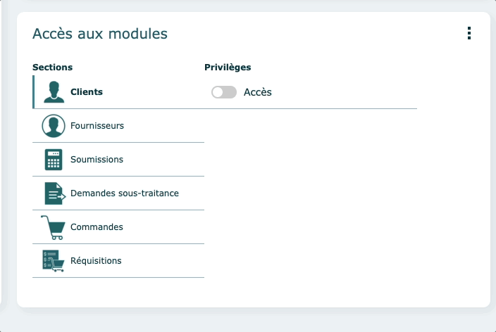Click the Privilèges column header
The width and height of the screenshot is (496, 332).
point(228,68)
